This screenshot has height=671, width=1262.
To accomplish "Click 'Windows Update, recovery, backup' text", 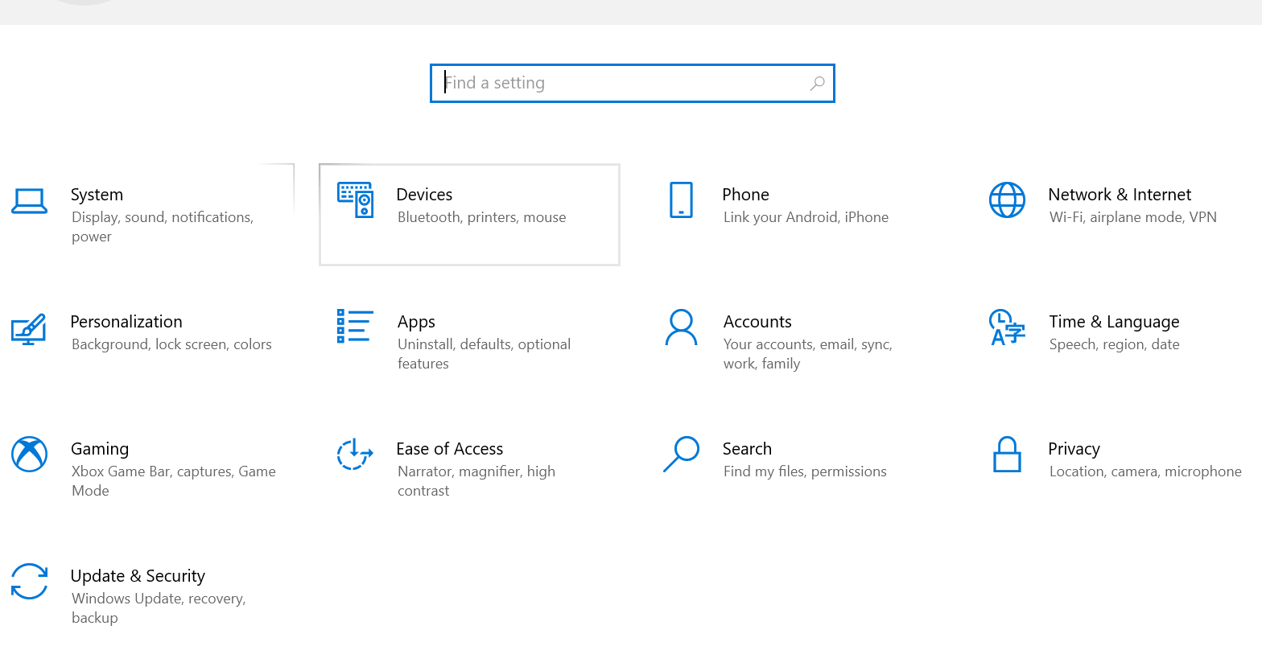I will coord(159,608).
